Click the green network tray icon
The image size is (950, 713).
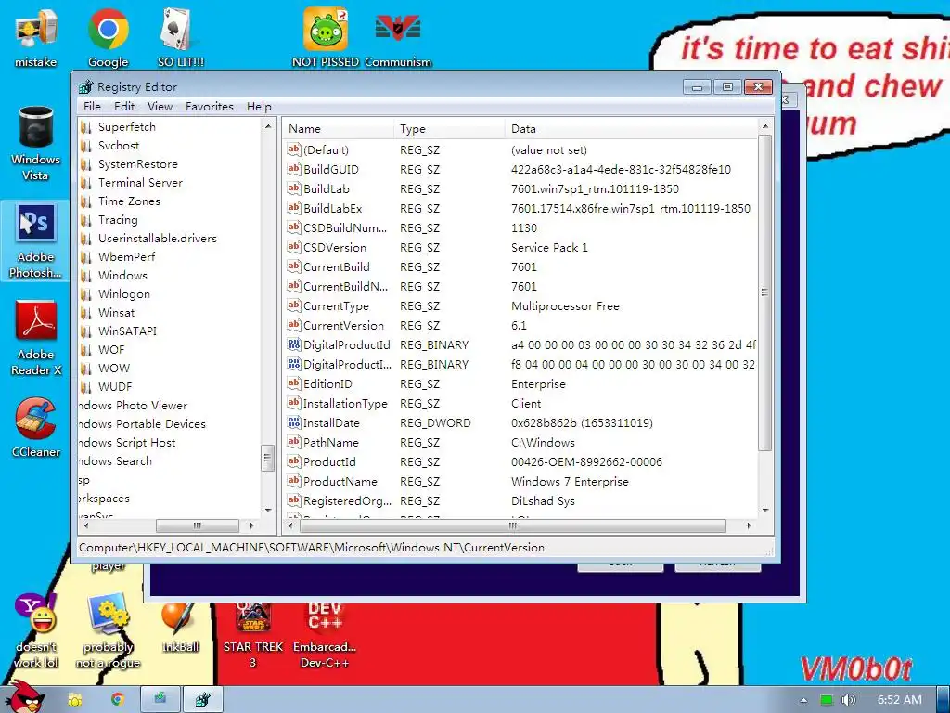coord(827,700)
